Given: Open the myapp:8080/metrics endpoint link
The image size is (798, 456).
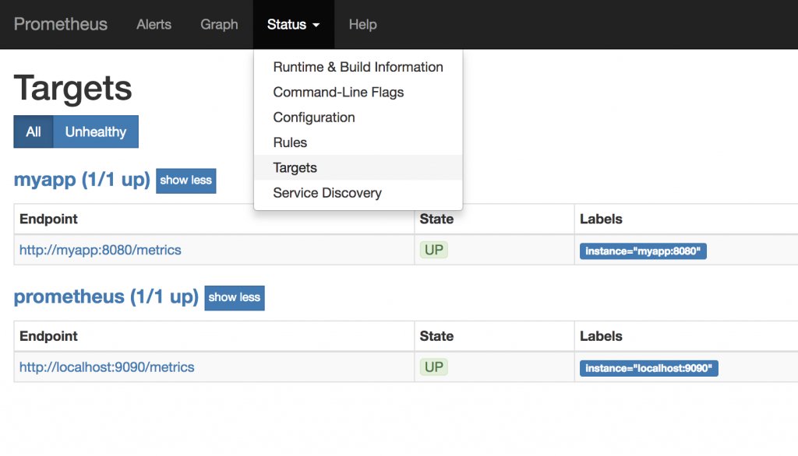Looking at the screenshot, I should point(100,251).
